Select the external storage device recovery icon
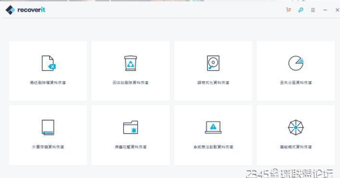This screenshot has height=178, width=340. pos(48,128)
